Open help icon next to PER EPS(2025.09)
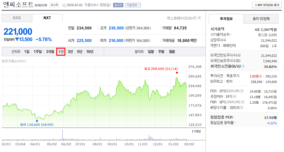The height and width of the screenshot is (152, 284). 242,91
